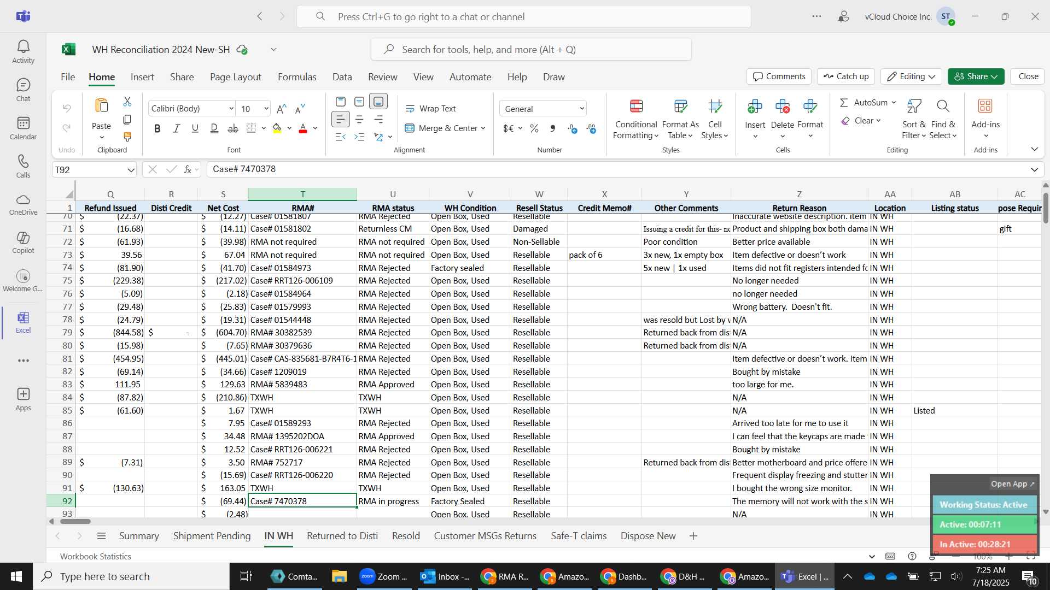Click the horizontal scrollbar thumb

pyautogui.click(x=75, y=521)
